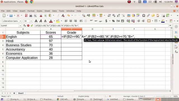Click the Pivot Table icon
Image resolution: width=179 pixels, height=101 pixels.
tap(138, 15)
